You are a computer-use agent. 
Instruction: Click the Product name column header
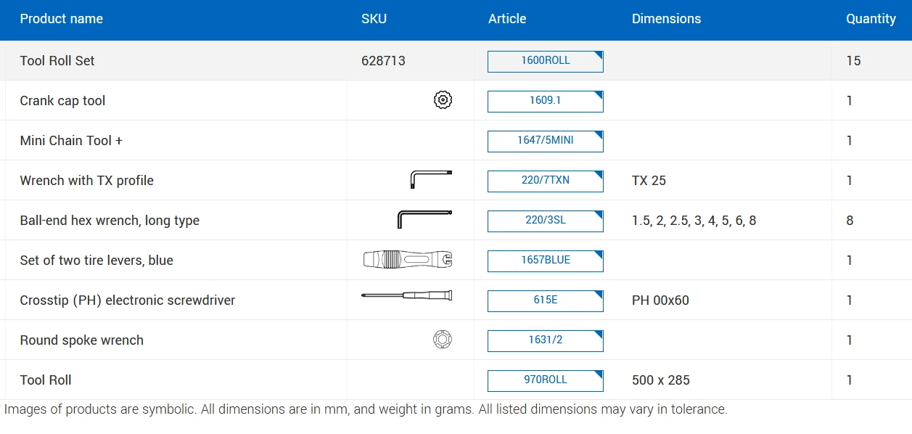[62, 19]
